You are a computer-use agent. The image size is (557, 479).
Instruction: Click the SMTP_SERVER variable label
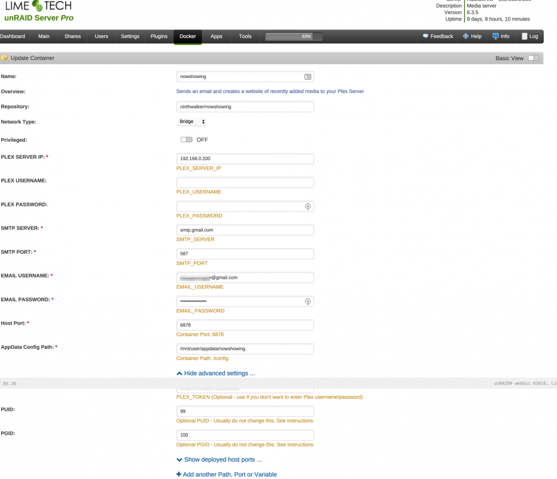coord(196,239)
